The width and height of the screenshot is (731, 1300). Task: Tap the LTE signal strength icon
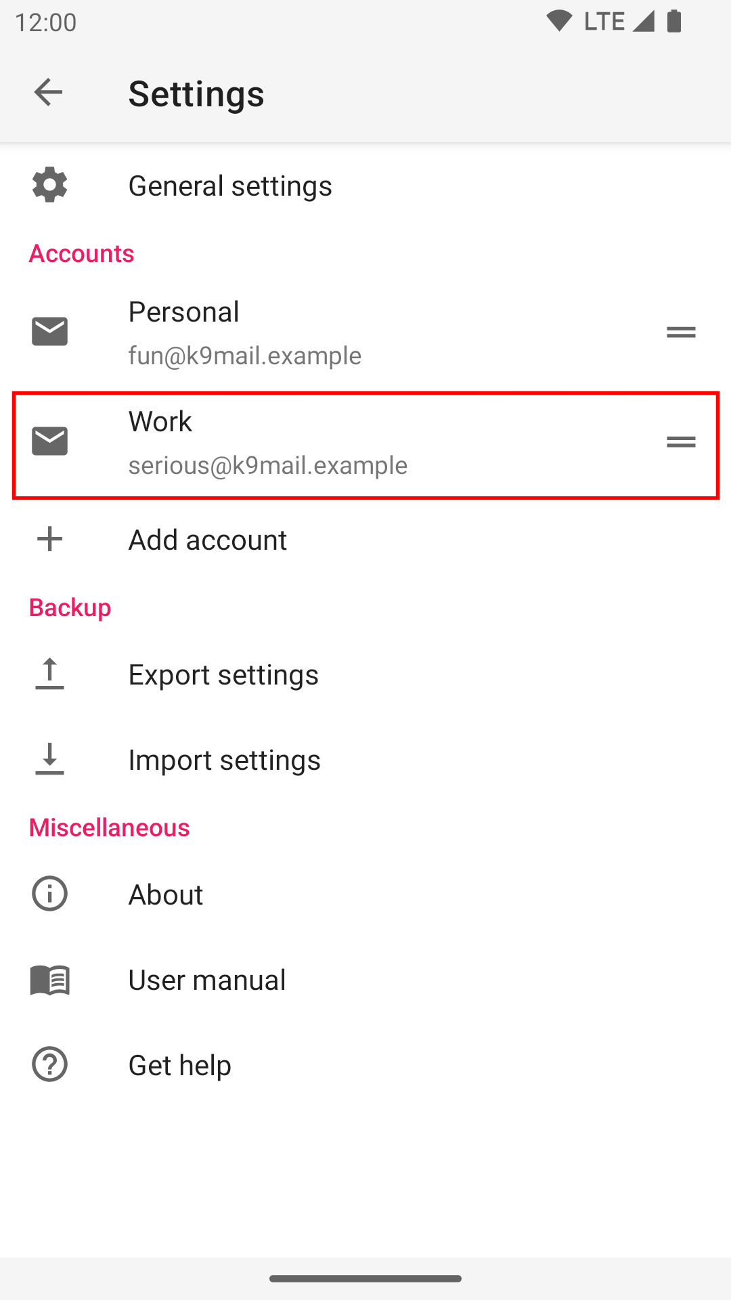[643, 21]
